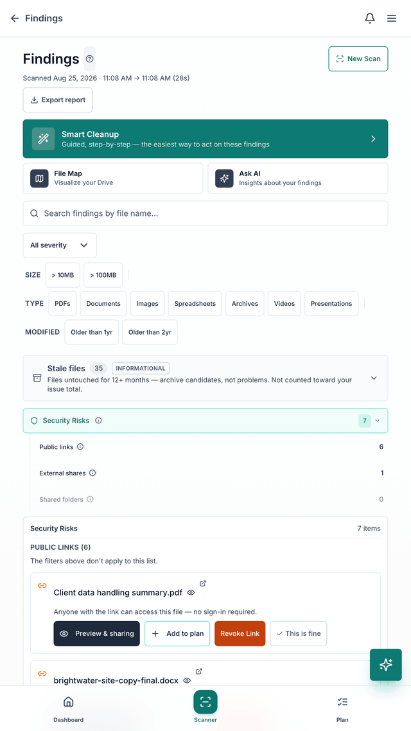
Task: Open Client data handling summary.pdf externally
Action: (x=203, y=583)
